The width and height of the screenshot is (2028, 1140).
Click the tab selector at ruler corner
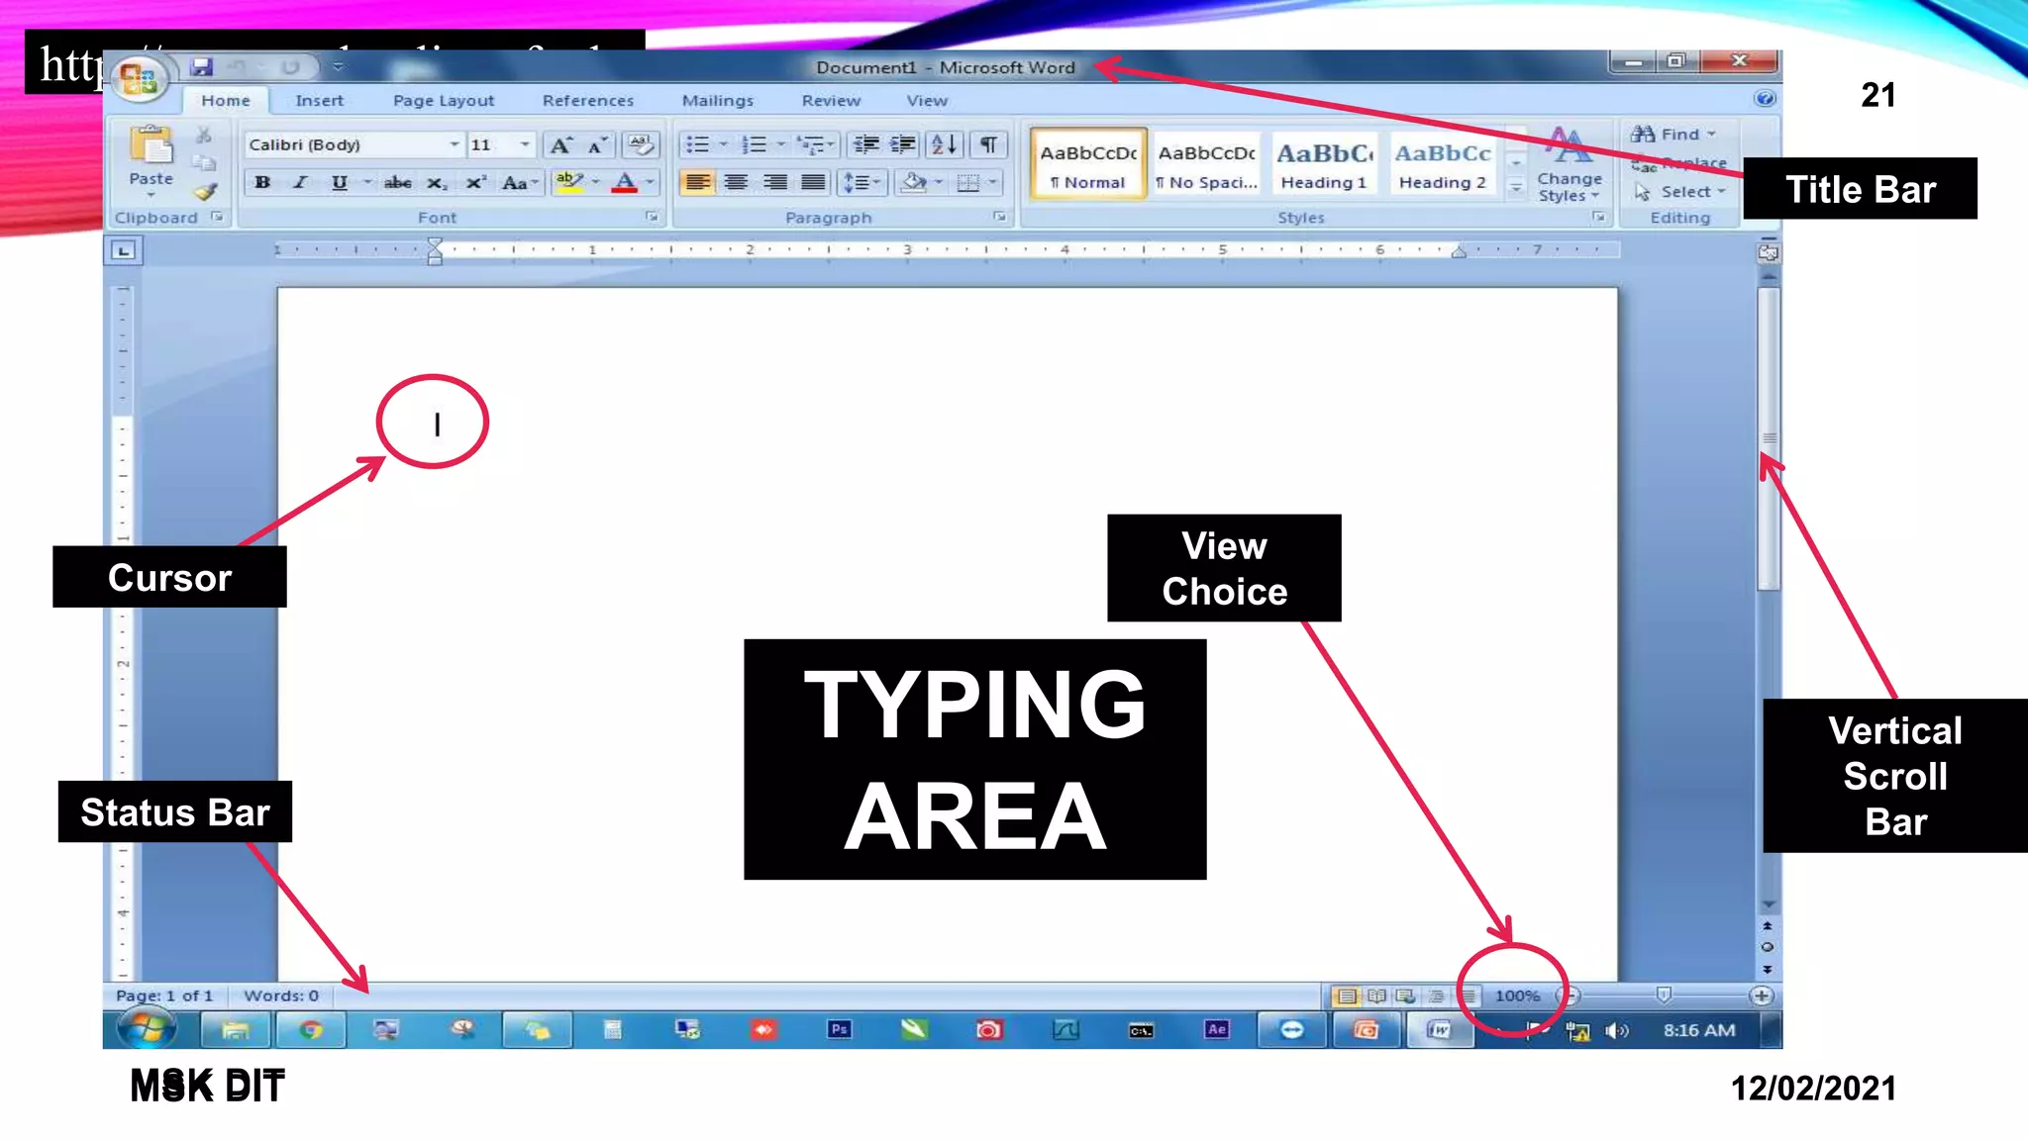pyautogui.click(x=124, y=251)
